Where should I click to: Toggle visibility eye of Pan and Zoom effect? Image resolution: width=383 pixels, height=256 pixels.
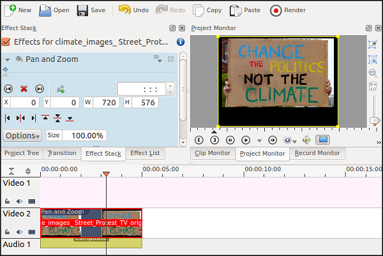(19, 59)
